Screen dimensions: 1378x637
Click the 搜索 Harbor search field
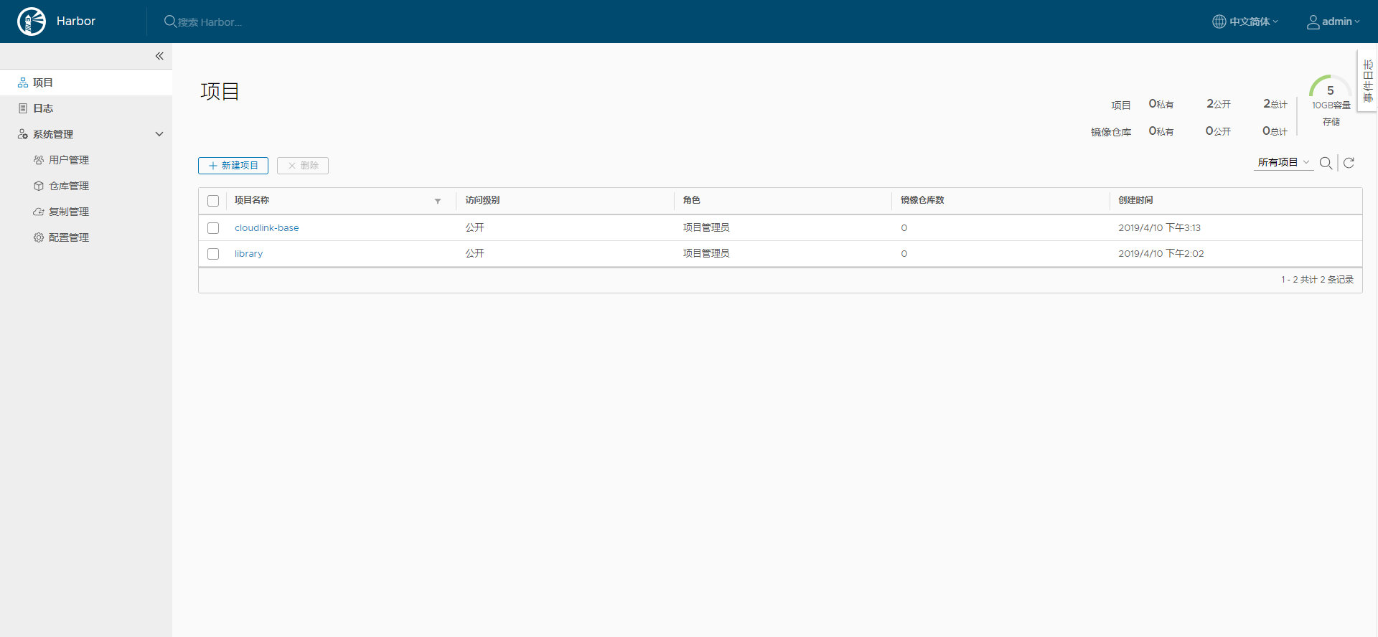210,22
